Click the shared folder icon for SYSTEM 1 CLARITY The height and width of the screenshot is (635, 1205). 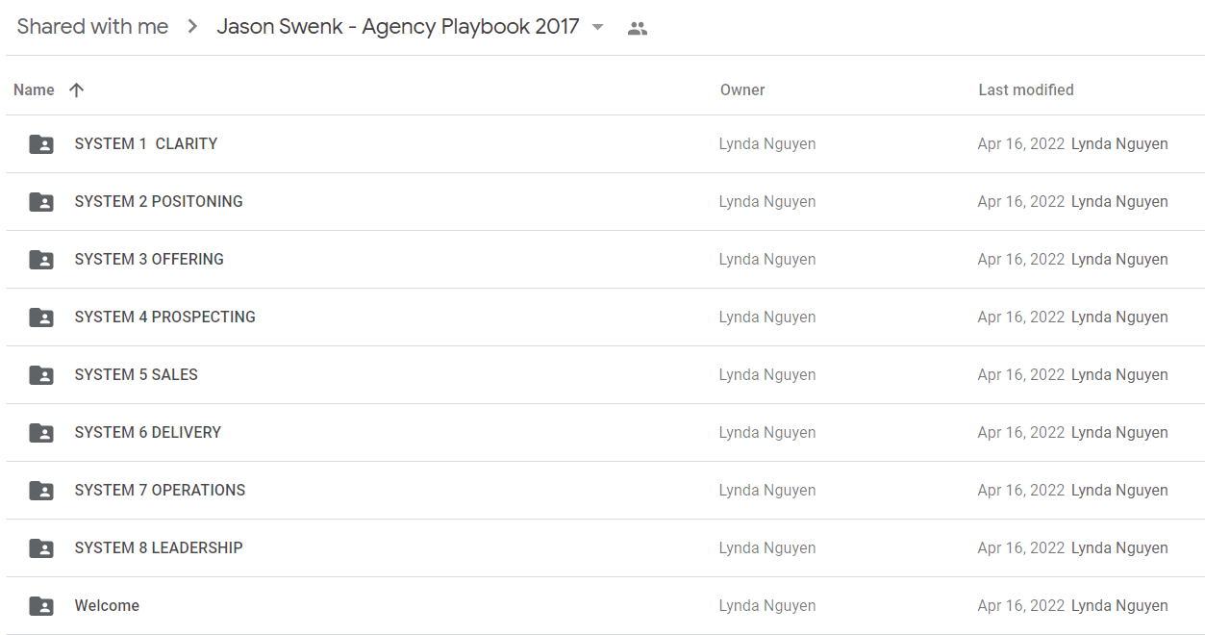(41, 144)
